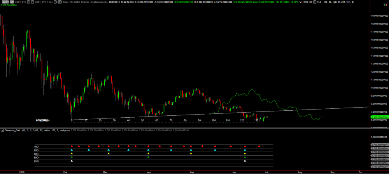Open the R dropdown before Trade
This screenshot has height=174, width=389.
[x=60, y=2]
